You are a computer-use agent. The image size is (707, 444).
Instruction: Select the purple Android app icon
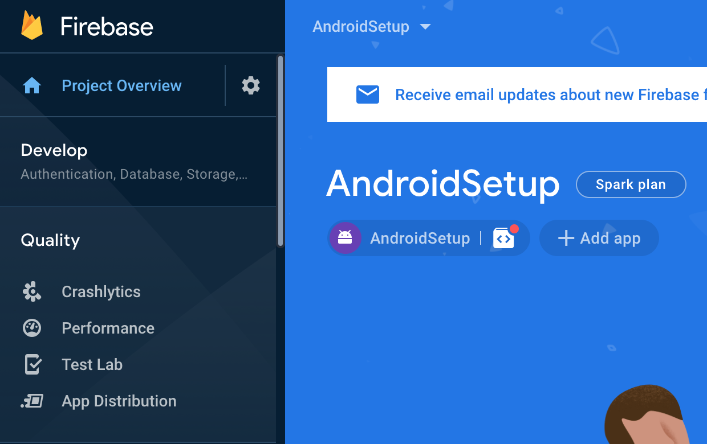(x=345, y=238)
